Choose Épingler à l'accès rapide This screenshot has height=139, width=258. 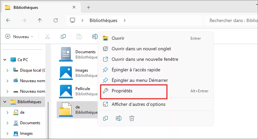pos(156,70)
